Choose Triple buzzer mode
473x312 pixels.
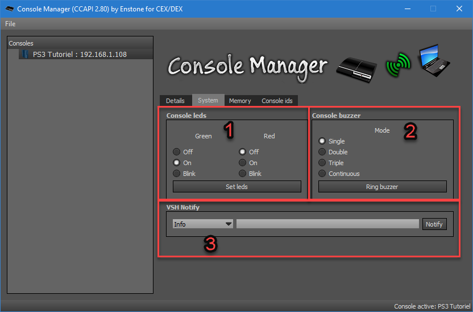(x=331, y=163)
